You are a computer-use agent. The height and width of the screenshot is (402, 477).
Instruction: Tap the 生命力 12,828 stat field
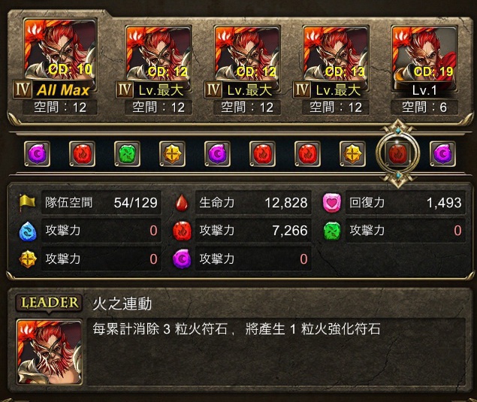[x=253, y=203]
